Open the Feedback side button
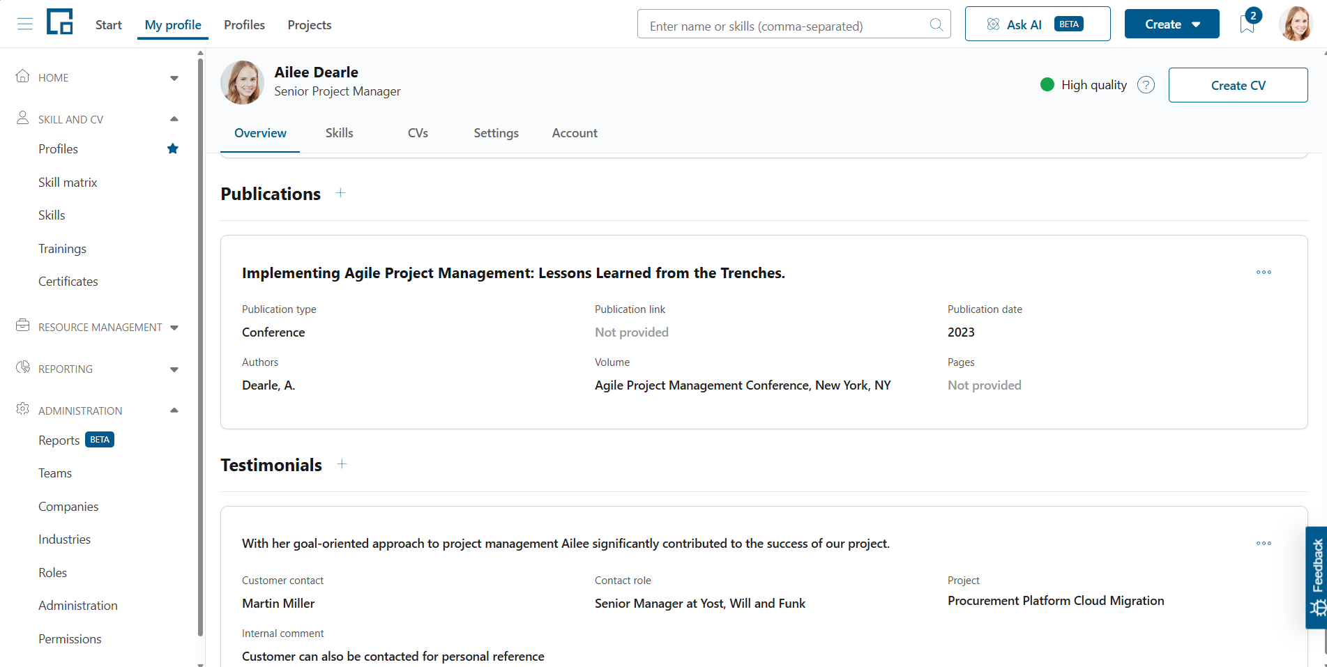Screen dimensions: 1327x667 pos(1317,578)
